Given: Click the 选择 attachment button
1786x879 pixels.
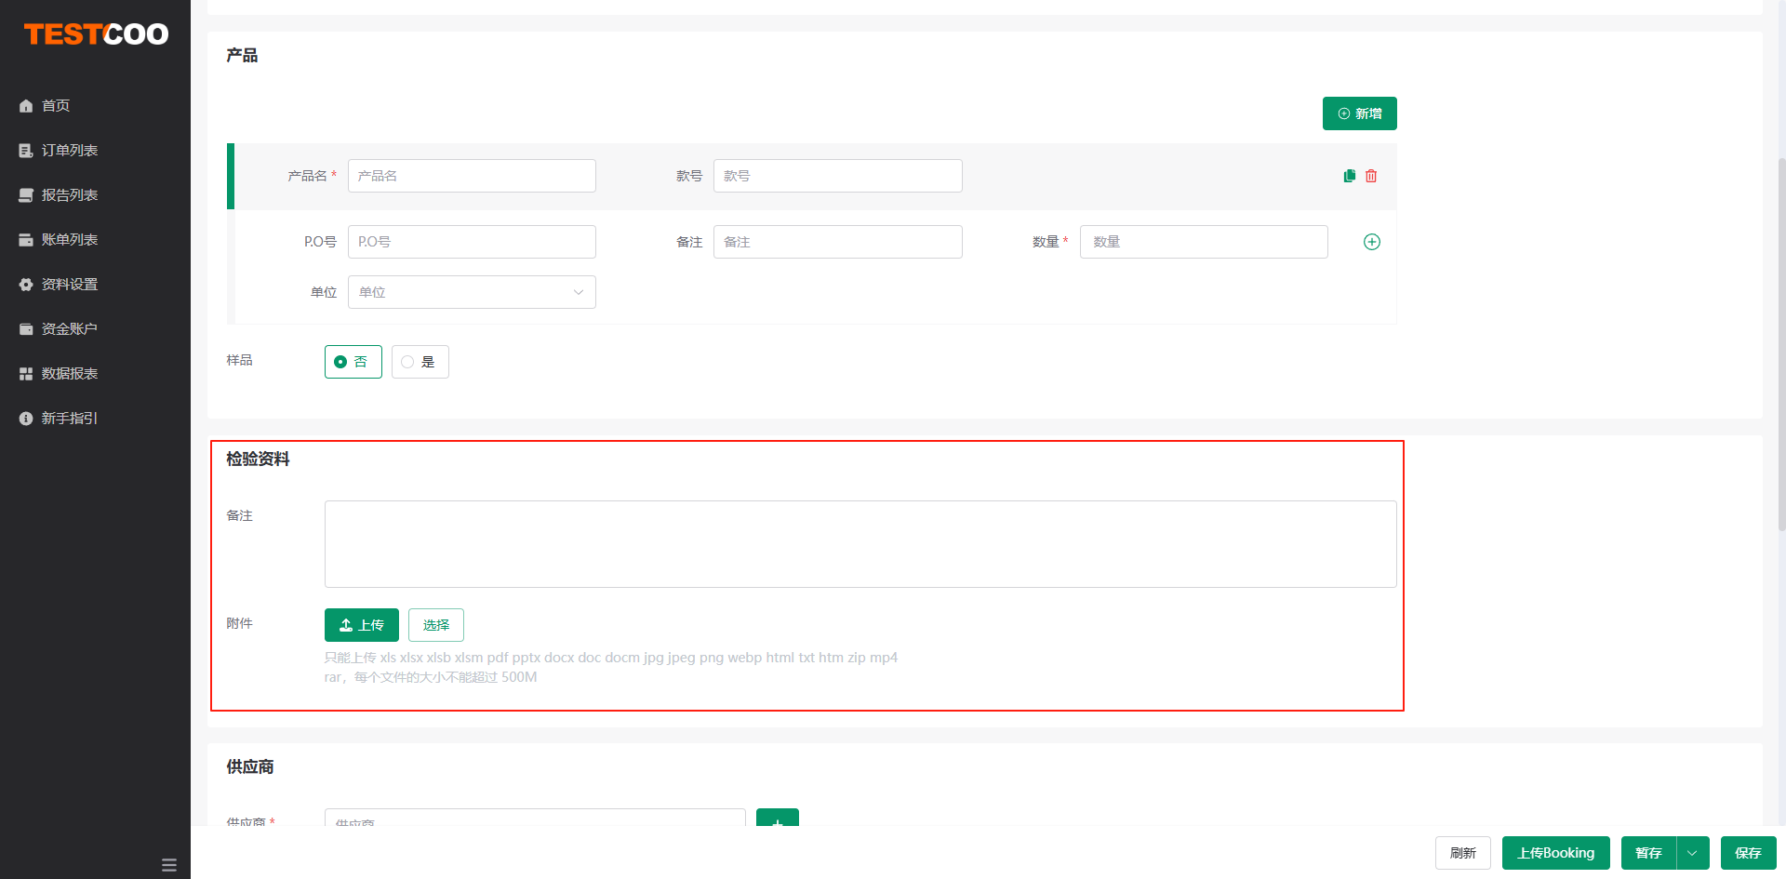Looking at the screenshot, I should 435,625.
